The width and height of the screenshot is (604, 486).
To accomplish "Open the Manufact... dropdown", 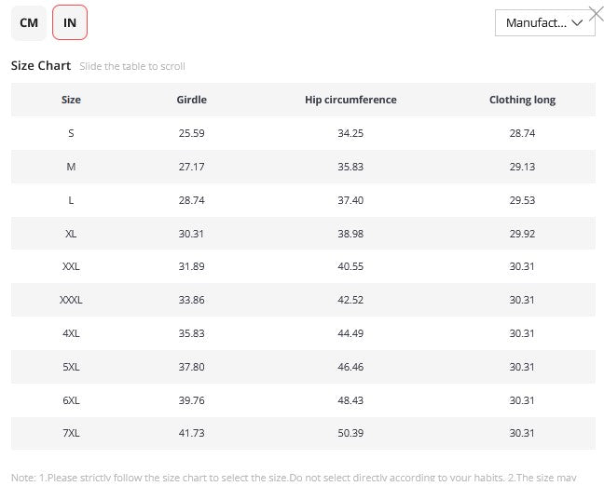I will point(544,22).
